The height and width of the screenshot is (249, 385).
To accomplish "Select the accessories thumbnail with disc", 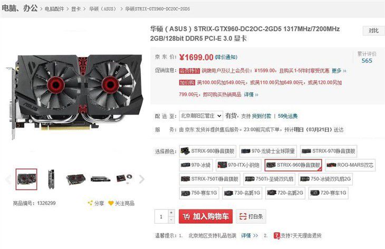I will point(124,178).
